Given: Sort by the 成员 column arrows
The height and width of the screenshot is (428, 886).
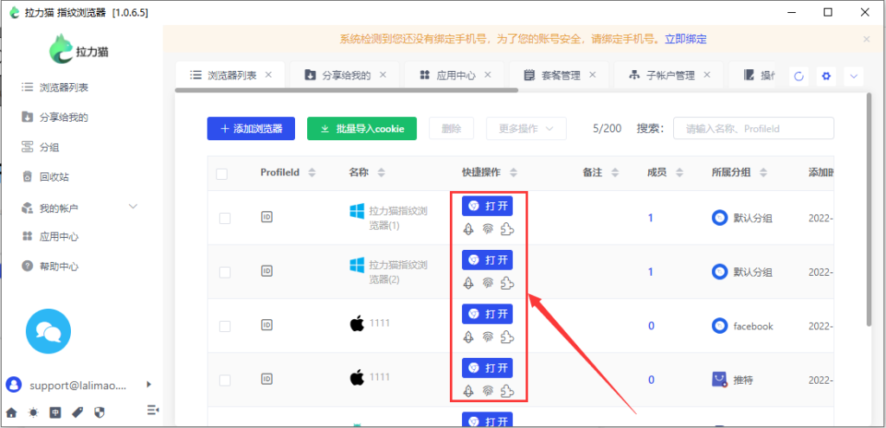Looking at the screenshot, I should click(680, 173).
